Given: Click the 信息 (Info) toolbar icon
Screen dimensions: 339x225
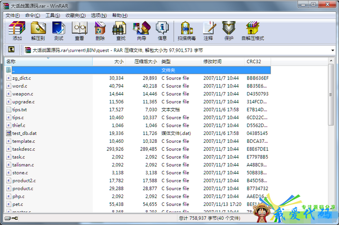Looking at the screenshot, I should click(x=162, y=28).
